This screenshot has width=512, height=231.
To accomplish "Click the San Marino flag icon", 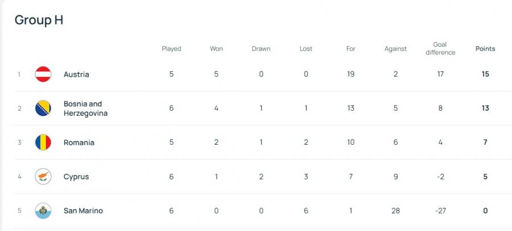I will point(43,211).
